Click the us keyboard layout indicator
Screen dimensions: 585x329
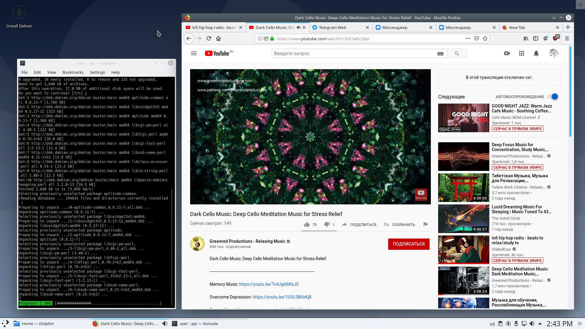(492, 324)
